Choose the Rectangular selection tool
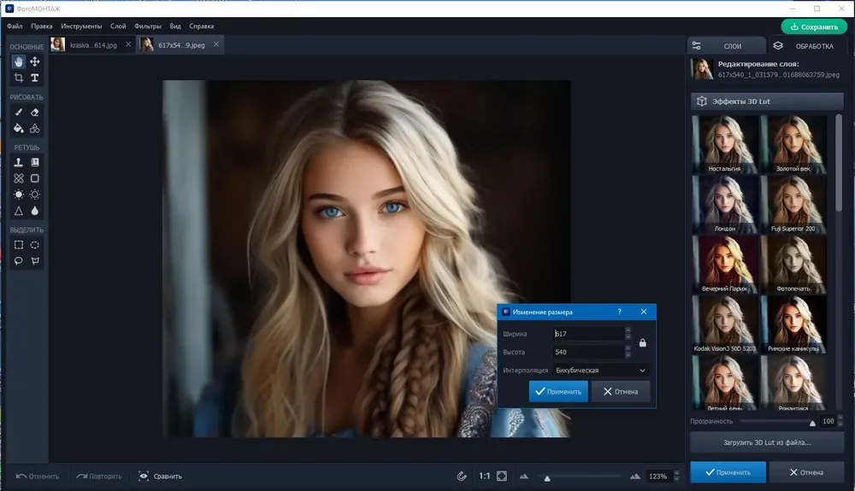The image size is (855, 491). (x=19, y=245)
